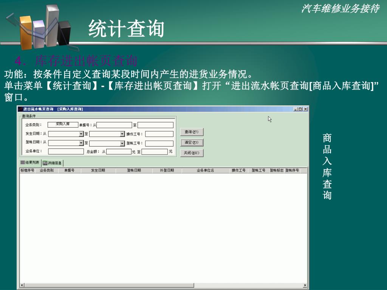This screenshot has width=387, height=290.
Task: Click the 补登日期 column header
Action: point(167,170)
